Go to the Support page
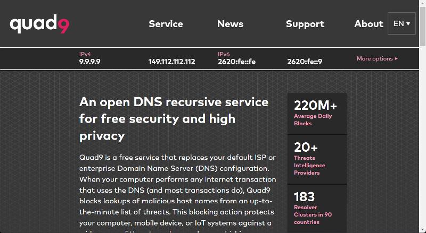 pos(305,24)
